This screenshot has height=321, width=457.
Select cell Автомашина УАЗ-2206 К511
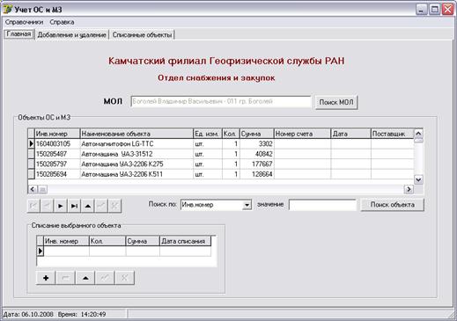coord(136,174)
